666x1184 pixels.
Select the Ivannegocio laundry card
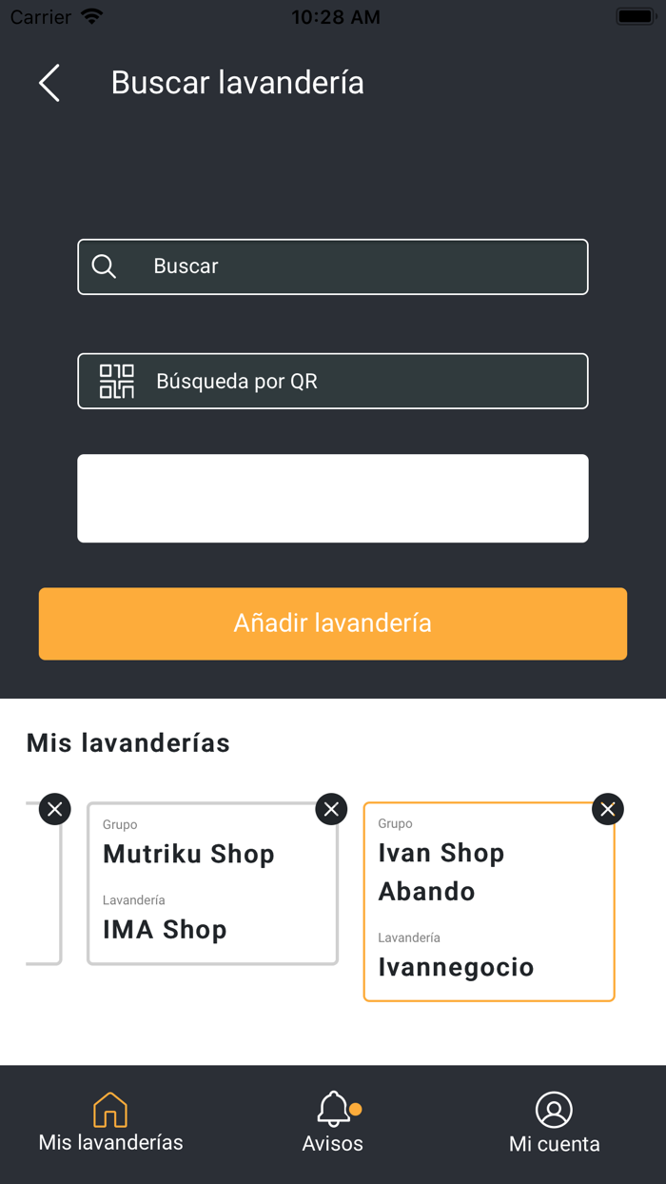488,902
